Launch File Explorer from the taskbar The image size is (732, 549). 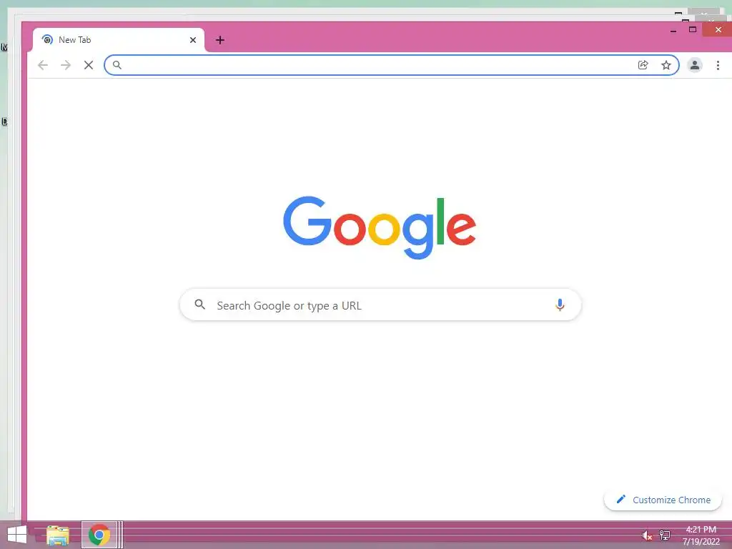coord(57,535)
